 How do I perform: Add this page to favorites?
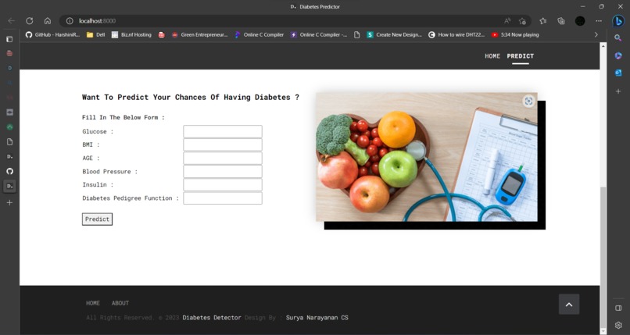point(522,21)
